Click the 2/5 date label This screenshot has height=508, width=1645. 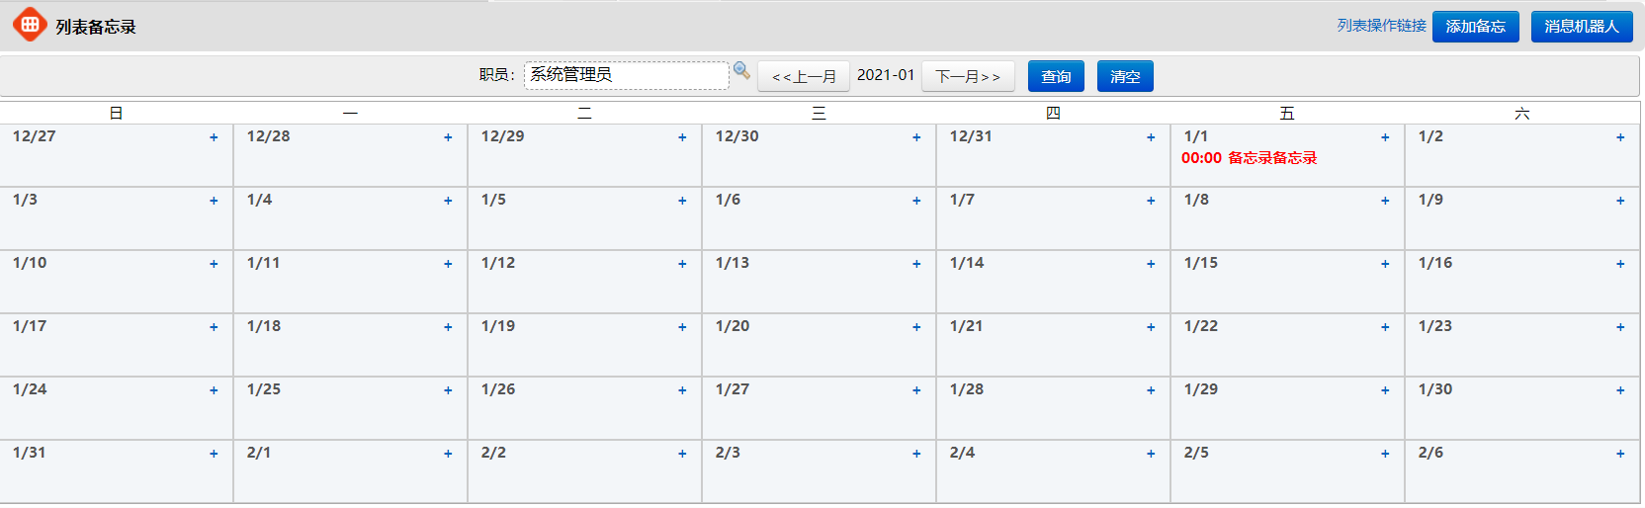pos(1196,453)
